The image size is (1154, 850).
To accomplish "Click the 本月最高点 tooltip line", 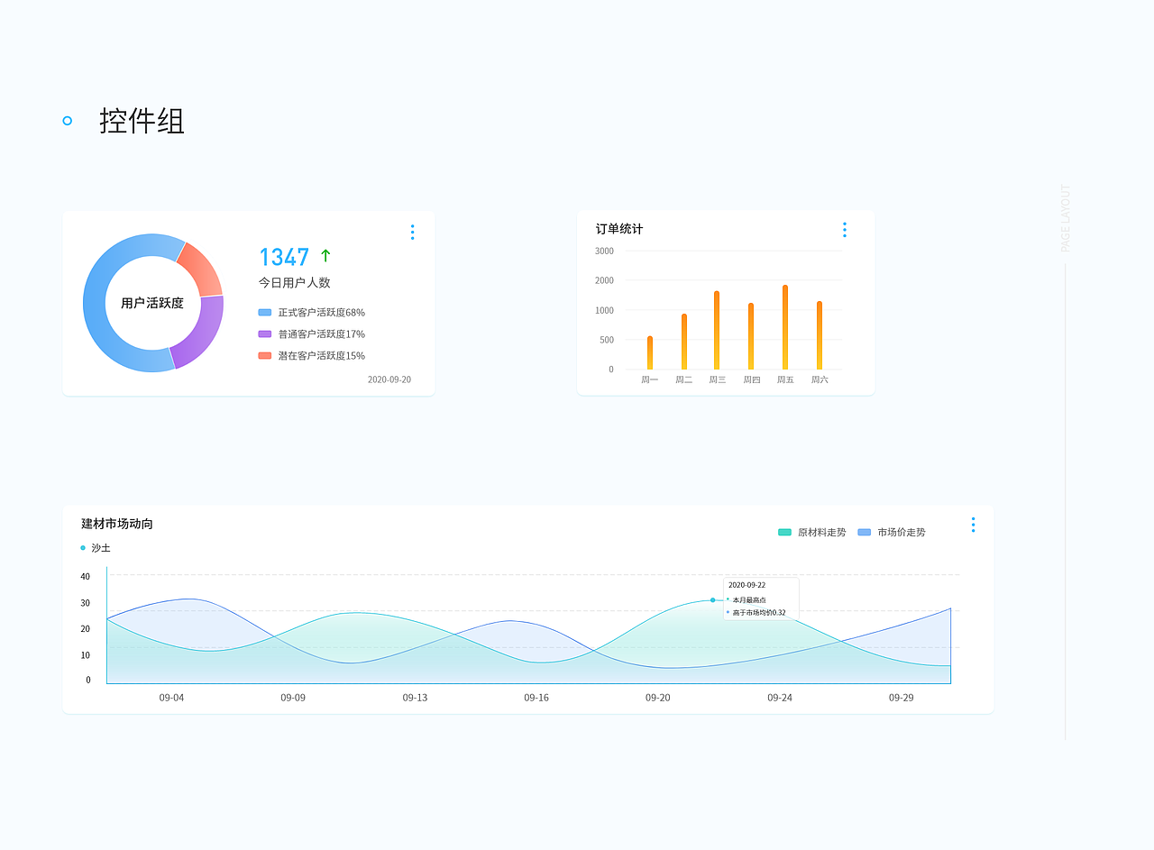I will pyautogui.click(x=749, y=599).
